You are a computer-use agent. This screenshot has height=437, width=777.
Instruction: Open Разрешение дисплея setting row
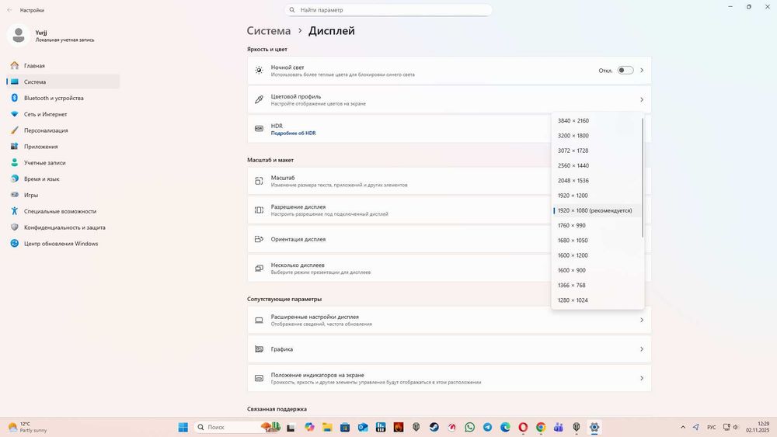[449, 210]
